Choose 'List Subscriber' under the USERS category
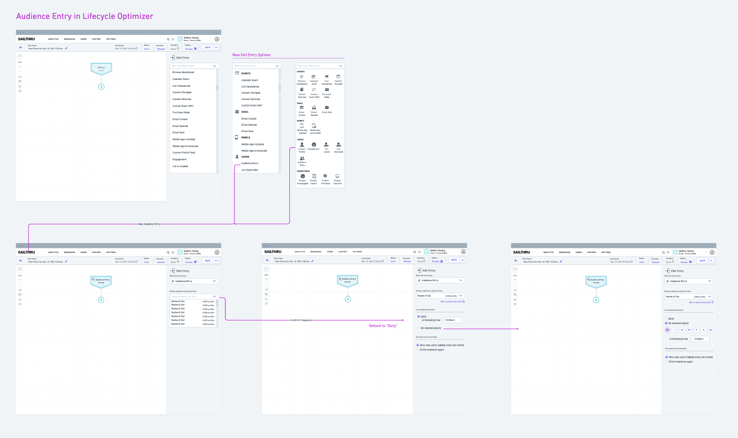This screenshot has width=738, height=438. tap(250, 170)
